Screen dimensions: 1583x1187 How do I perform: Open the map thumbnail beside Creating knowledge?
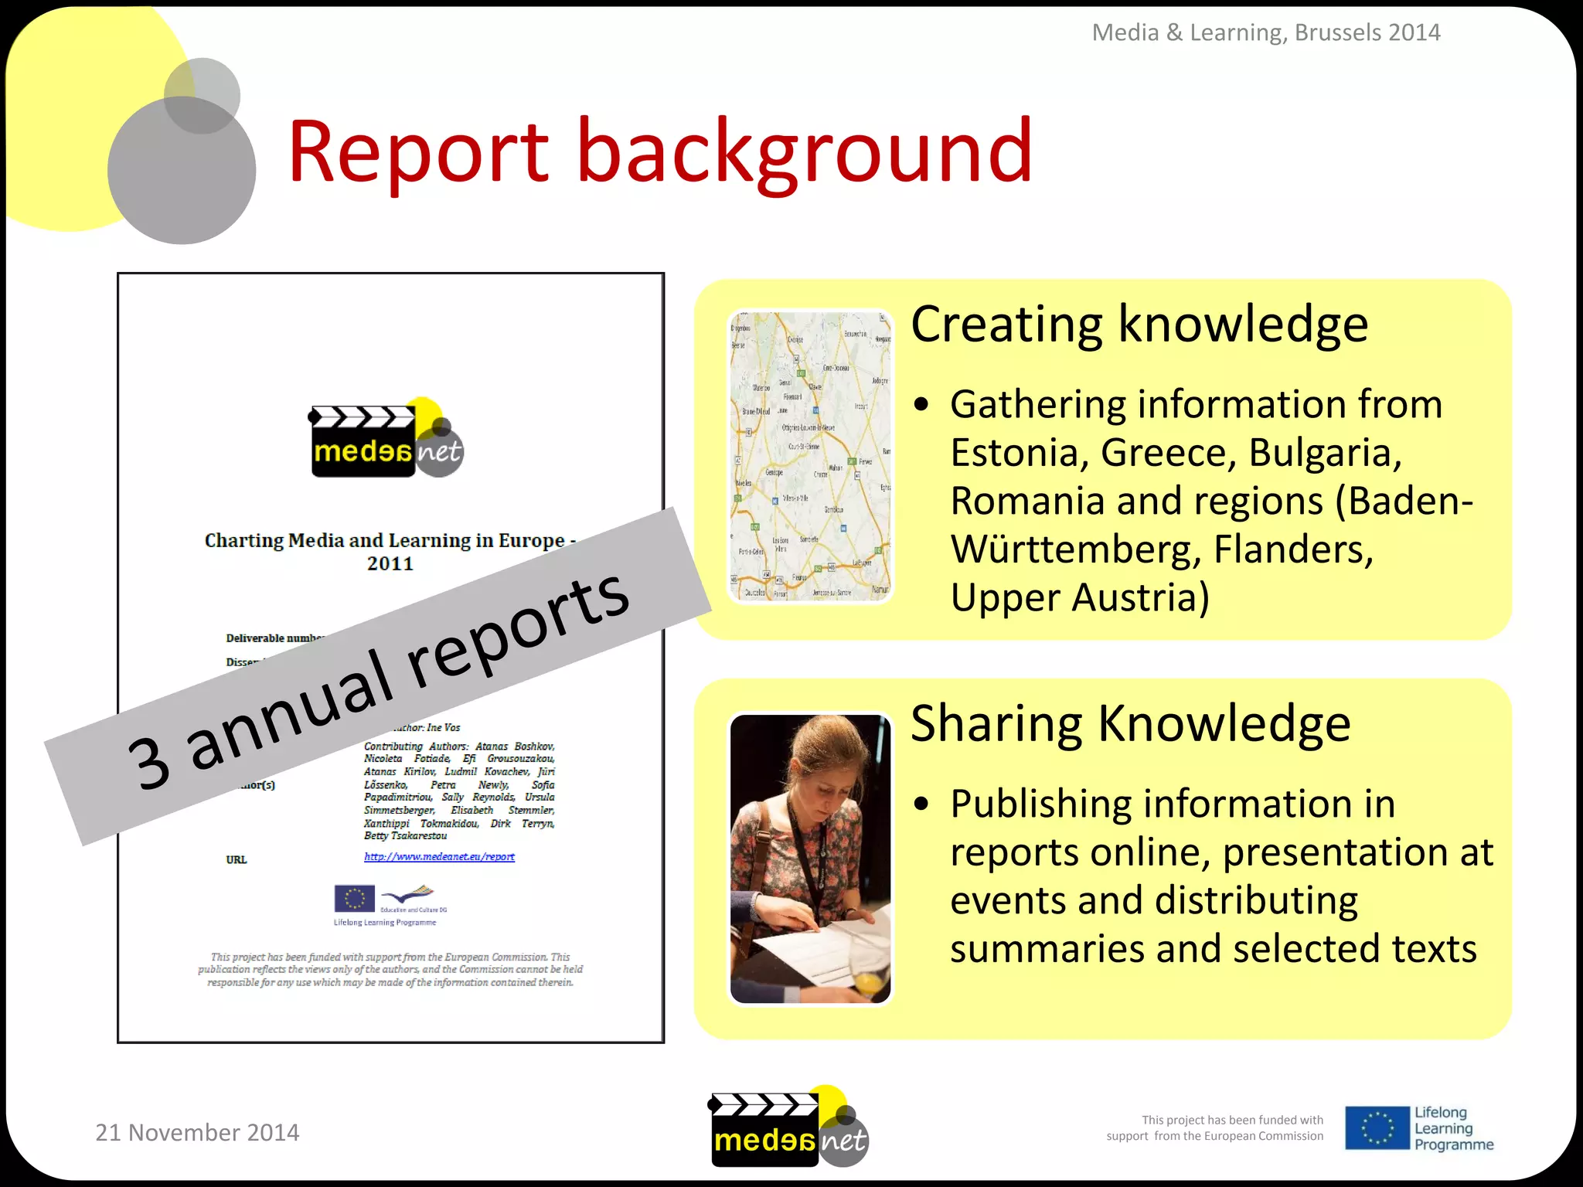(810, 457)
